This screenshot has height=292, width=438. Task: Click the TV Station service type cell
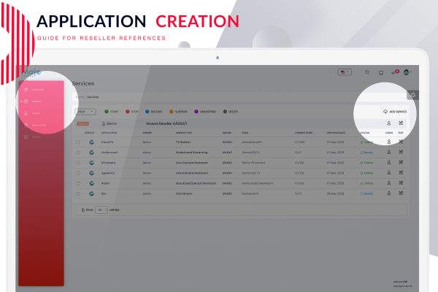tap(183, 142)
